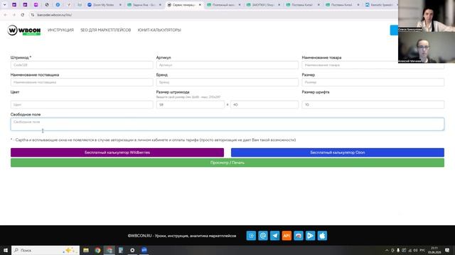Focus the Штрихкод input field
Viewport: 455px width, 255px height.
(x=82, y=65)
